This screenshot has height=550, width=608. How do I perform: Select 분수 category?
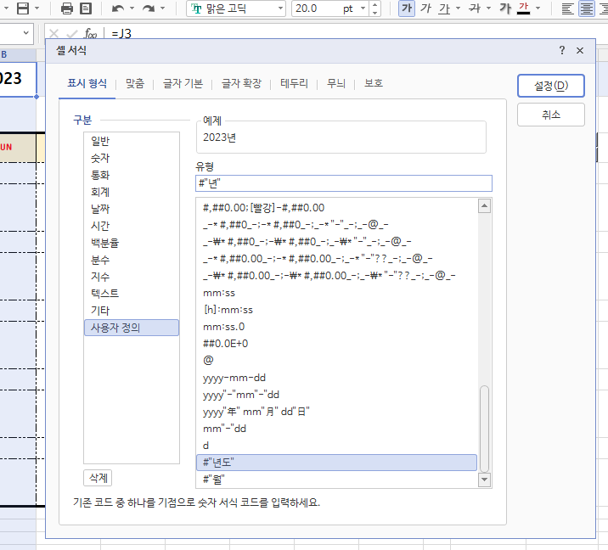pos(132,260)
